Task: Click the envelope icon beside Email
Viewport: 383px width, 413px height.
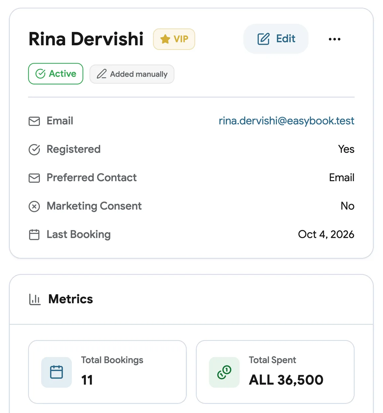Action: point(34,121)
